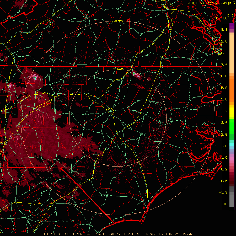Click the SPECIFIC DIFFERENTIAL PHASE (KDP) caption
The height and width of the screenshot is (236, 236).
click(x=82, y=234)
